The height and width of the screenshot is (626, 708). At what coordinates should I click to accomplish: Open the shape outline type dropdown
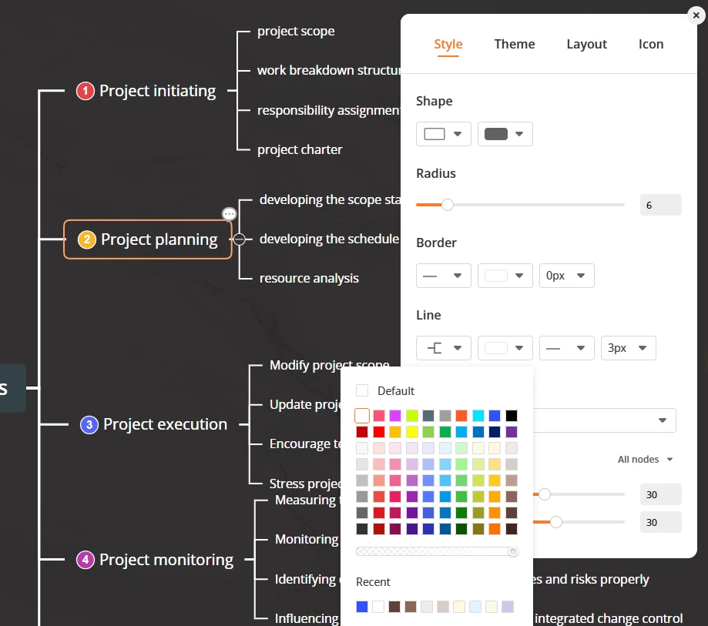pyautogui.click(x=444, y=134)
